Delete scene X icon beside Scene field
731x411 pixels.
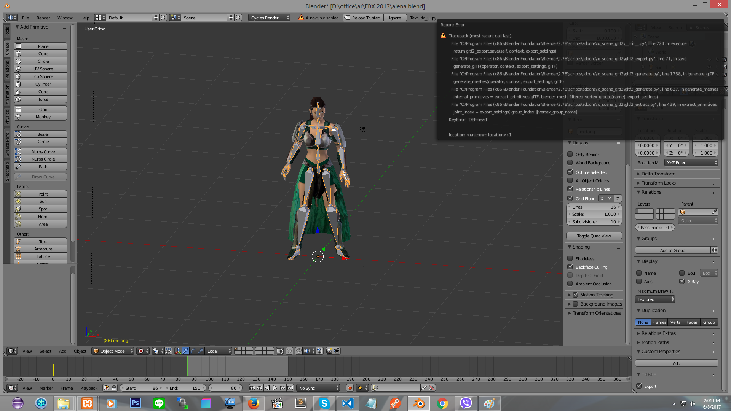point(238,18)
